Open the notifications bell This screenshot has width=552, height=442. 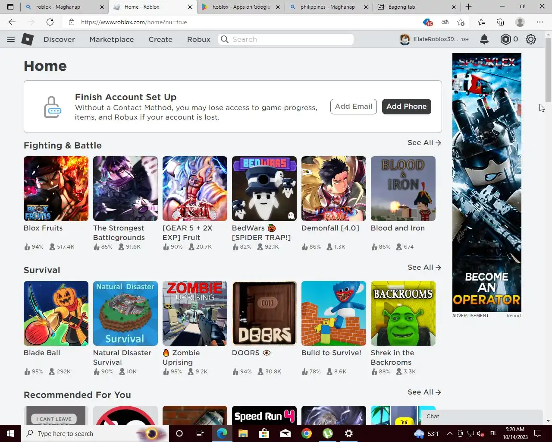[484, 39]
